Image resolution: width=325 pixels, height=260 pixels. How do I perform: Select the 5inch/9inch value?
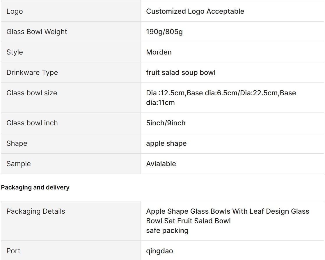[x=166, y=123]
